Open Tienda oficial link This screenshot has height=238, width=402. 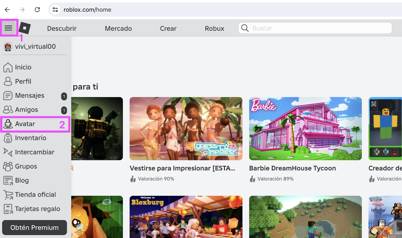tap(35, 195)
